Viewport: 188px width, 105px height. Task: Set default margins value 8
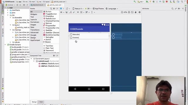pos(78,12)
